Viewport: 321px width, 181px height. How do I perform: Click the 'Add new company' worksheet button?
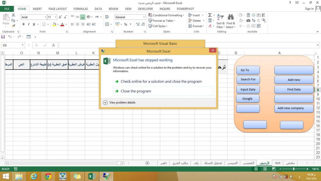294,108
